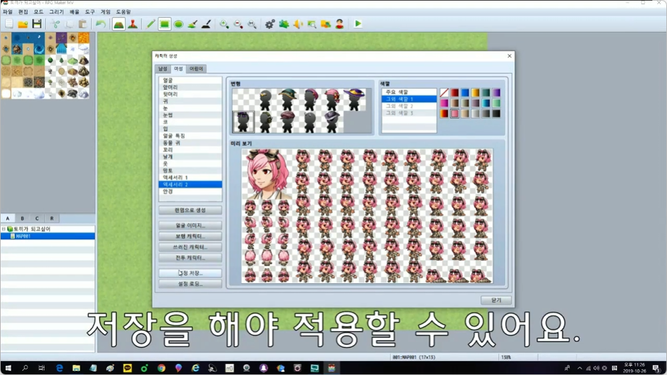Viewport: 667px width, 375px height.
Task: Collapse the 토끼가 되고싶어 project tree
Action: [x=3, y=228]
